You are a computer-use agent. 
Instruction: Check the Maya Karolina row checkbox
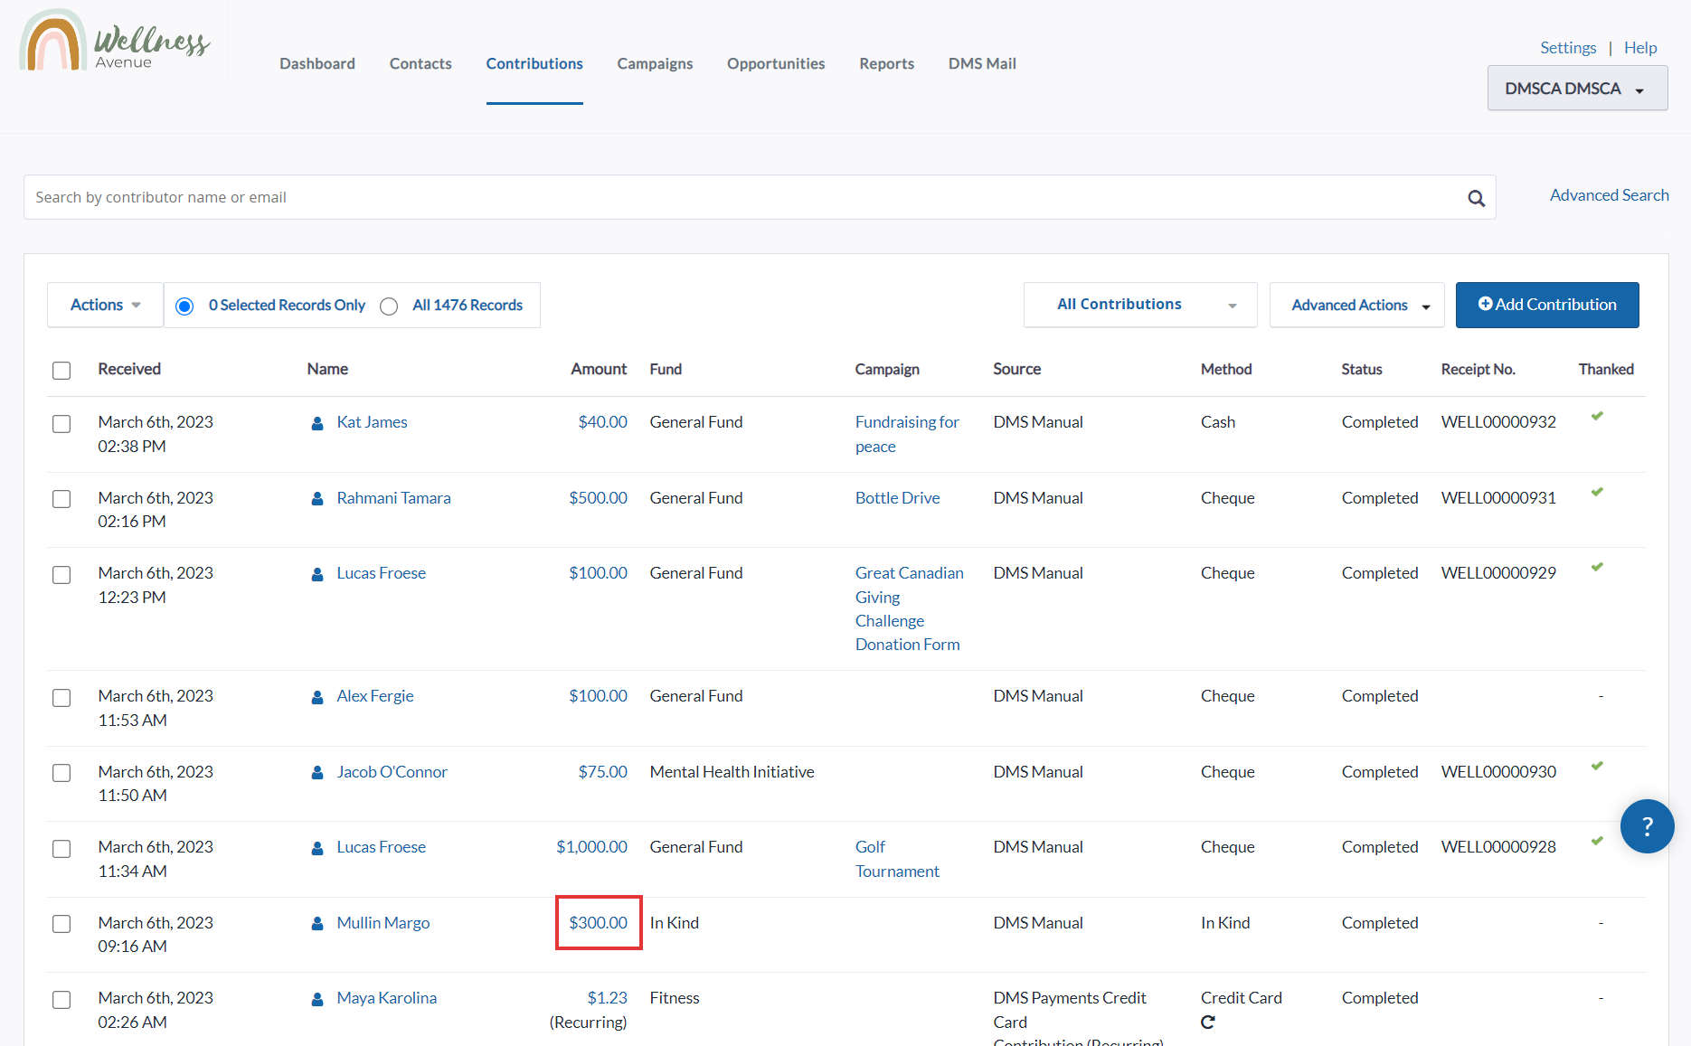coord(61,1000)
